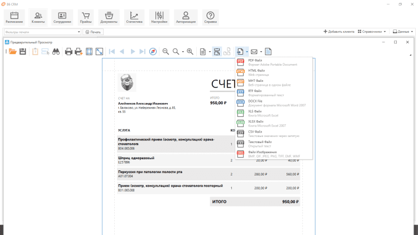Open the Прайсы price lists section

click(x=86, y=17)
